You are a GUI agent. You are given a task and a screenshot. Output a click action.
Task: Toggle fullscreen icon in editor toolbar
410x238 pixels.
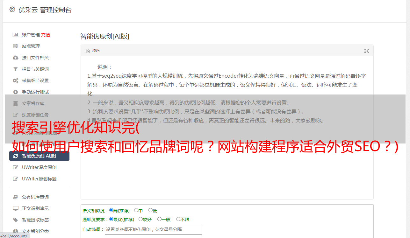point(367,51)
